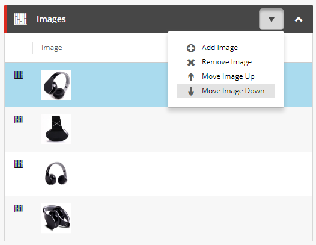This screenshot has height=245, width=316.
Task: Open the Images actions dropdown arrow
Action: (272, 19)
